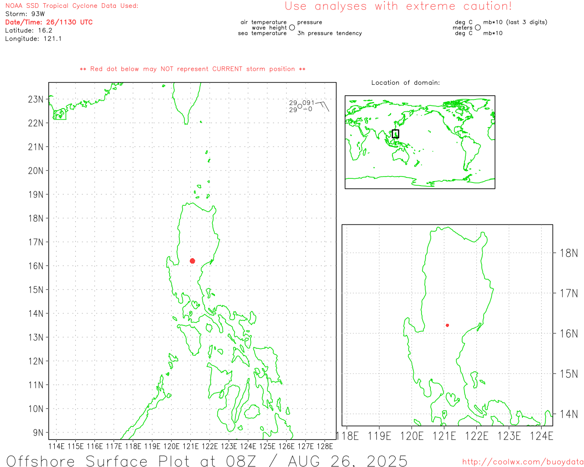The height and width of the screenshot is (467, 584).
Task: Click '20N' latitude label on main map
Action: (x=36, y=171)
